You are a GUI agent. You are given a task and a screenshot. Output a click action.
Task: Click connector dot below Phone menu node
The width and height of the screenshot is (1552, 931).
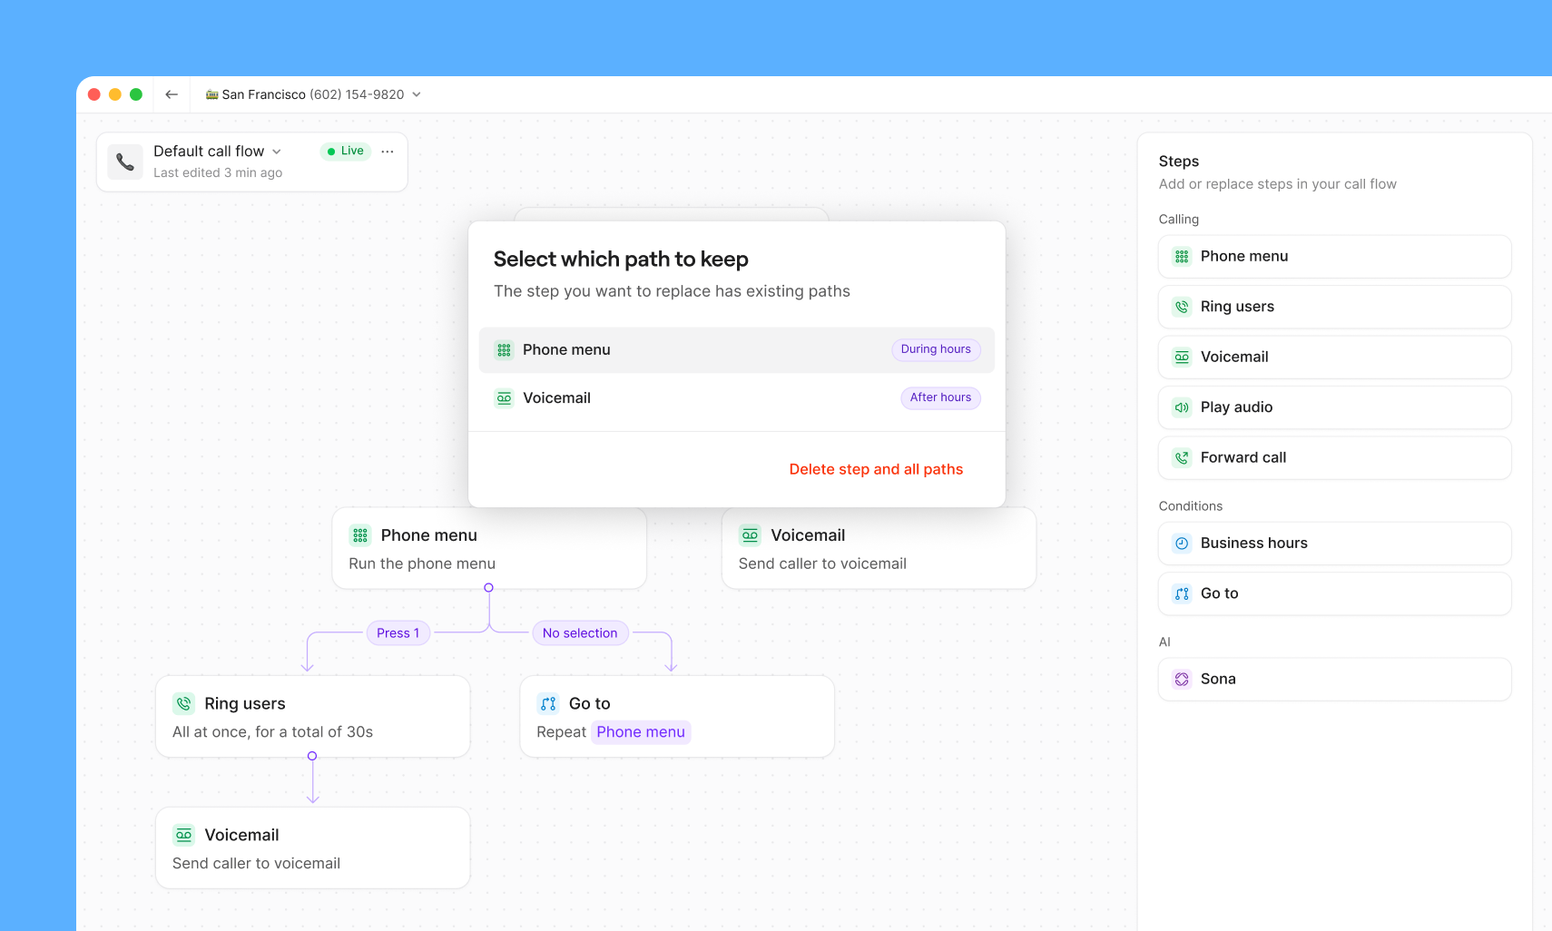tap(489, 588)
